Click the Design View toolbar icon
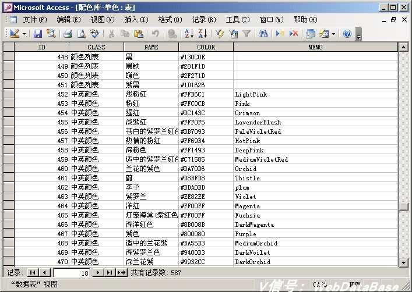 click(15, 34)
